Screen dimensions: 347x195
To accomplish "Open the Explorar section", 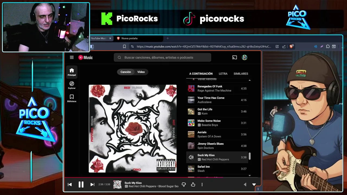I will pos(72,85).
